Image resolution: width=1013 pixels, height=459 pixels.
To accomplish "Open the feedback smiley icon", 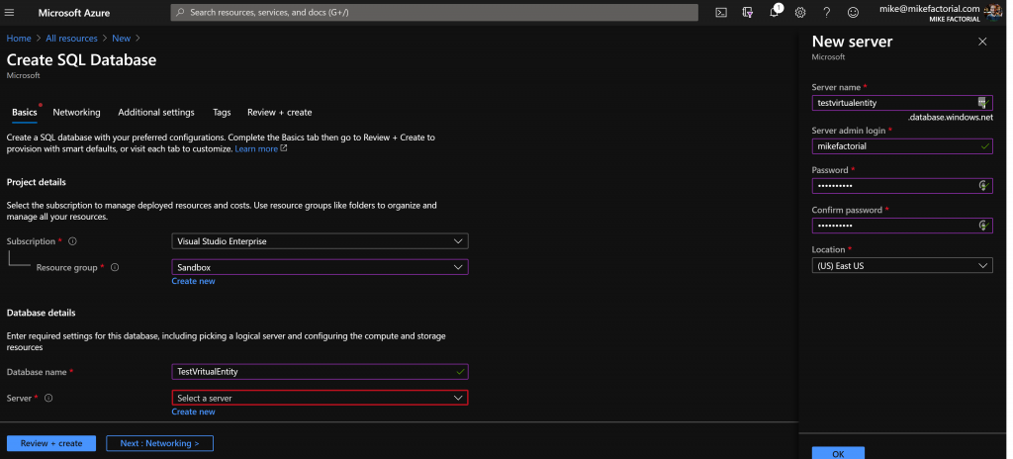I will pyautogui.click(x=853, y=12).
